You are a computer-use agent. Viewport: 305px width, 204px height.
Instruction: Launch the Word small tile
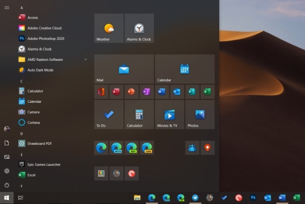click(x=162, y=92)
